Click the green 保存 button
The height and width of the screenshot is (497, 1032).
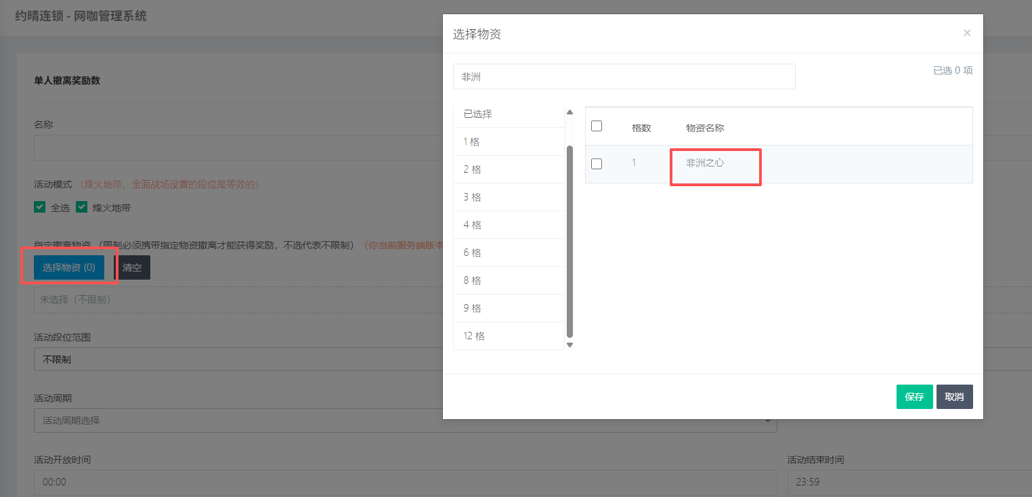pos(914,397)
